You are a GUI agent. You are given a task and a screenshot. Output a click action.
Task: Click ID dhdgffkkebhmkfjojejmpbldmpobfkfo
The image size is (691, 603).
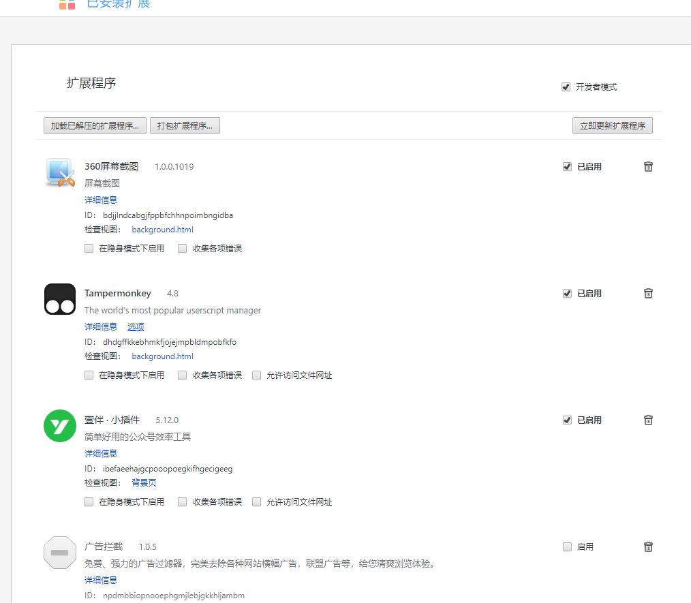click(170, 342)
